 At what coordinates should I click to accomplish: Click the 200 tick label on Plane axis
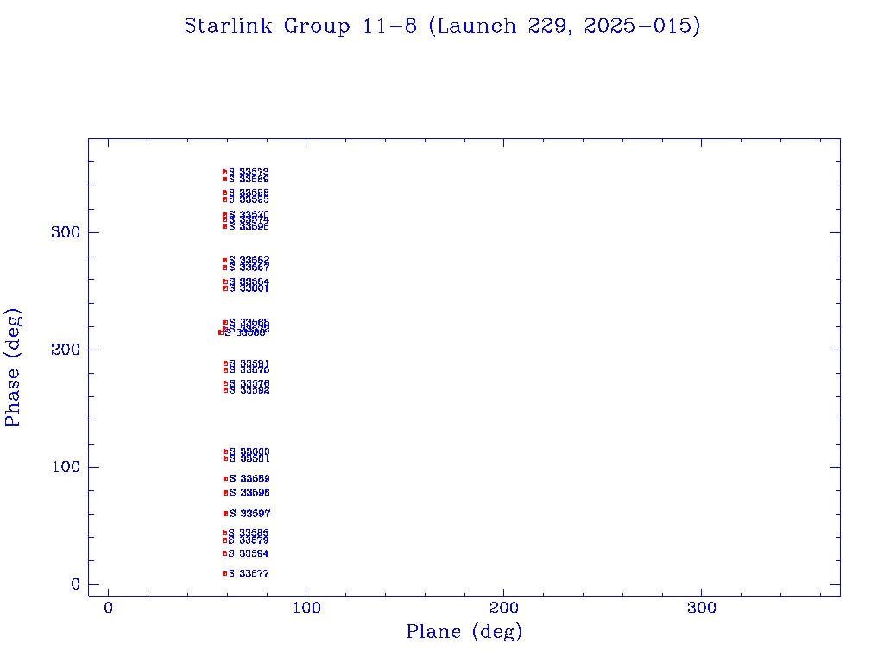[504, 609]
